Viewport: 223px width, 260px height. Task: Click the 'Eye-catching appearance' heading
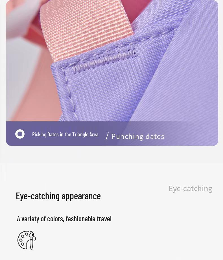(58, 196)
